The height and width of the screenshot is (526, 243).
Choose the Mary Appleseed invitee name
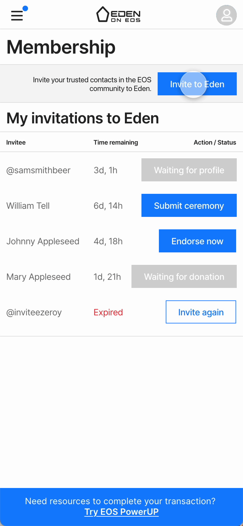(x=39, y=277)
